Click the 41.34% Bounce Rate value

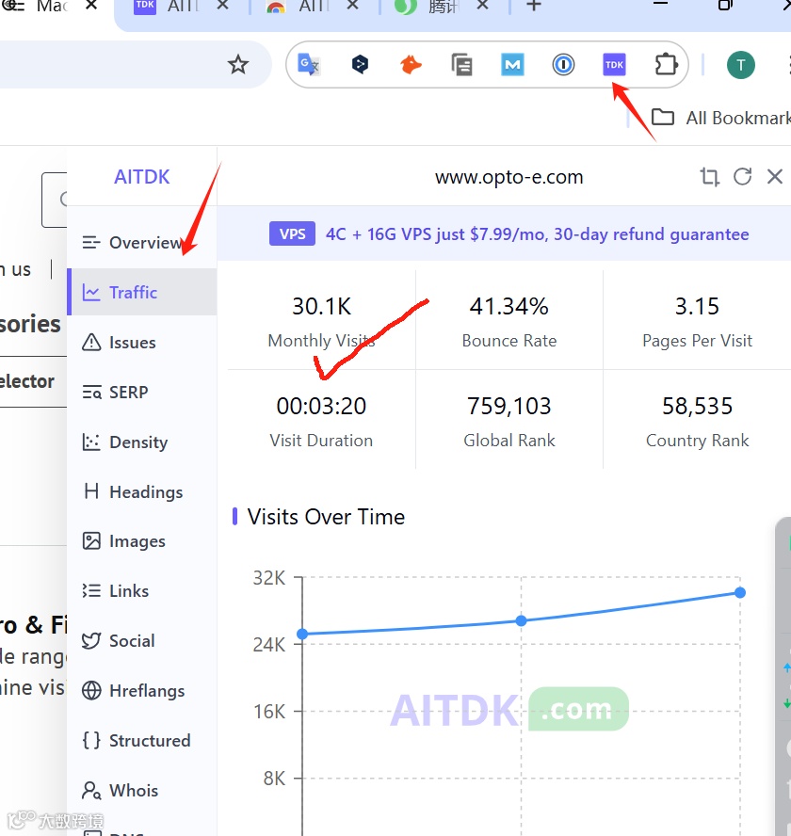(x=508, y=307)
